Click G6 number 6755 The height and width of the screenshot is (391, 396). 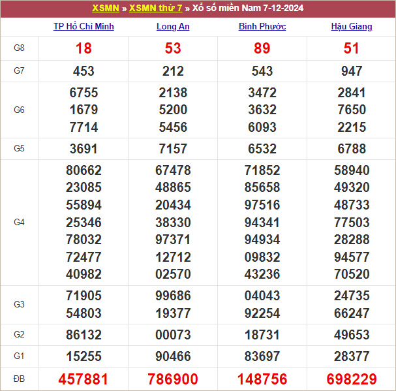pyautogui.click(x=84, y=93)
